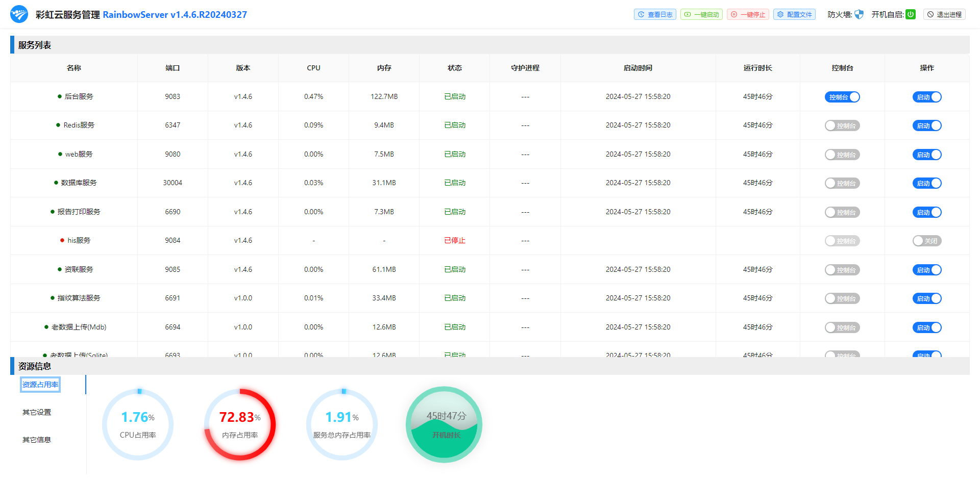Click the 已停止 status of his服务
The image size is (980, 482).
click(x=455, y=240)
